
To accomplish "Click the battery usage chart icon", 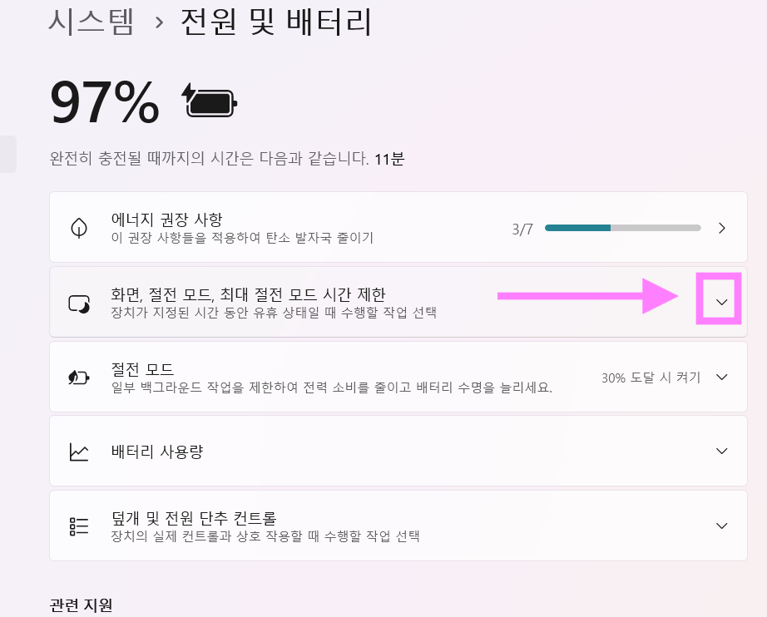I will (78, 451).
